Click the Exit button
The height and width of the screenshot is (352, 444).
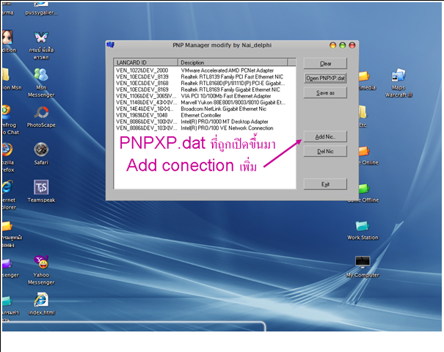pyautogui.click(x=325, y=184)
